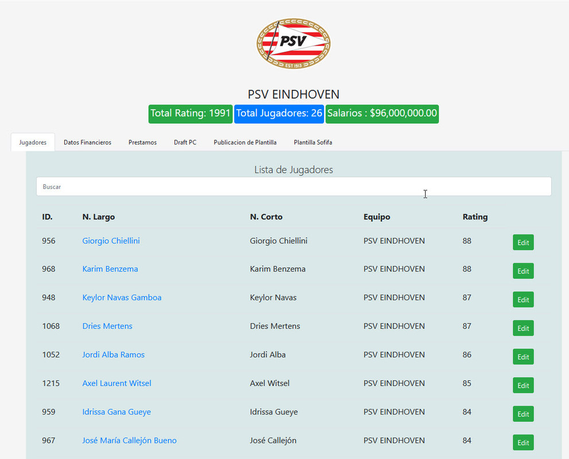569x459 pixels.
Task: Select player ID 956 cell
Action: click(x=49, y=240)
